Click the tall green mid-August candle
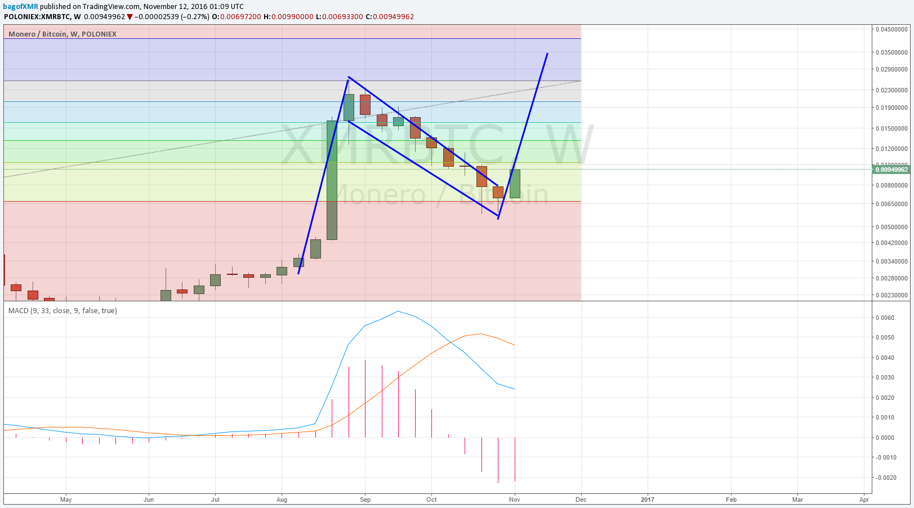The height and width of the screenshot is (508, 914). click(x=332, y=180)
